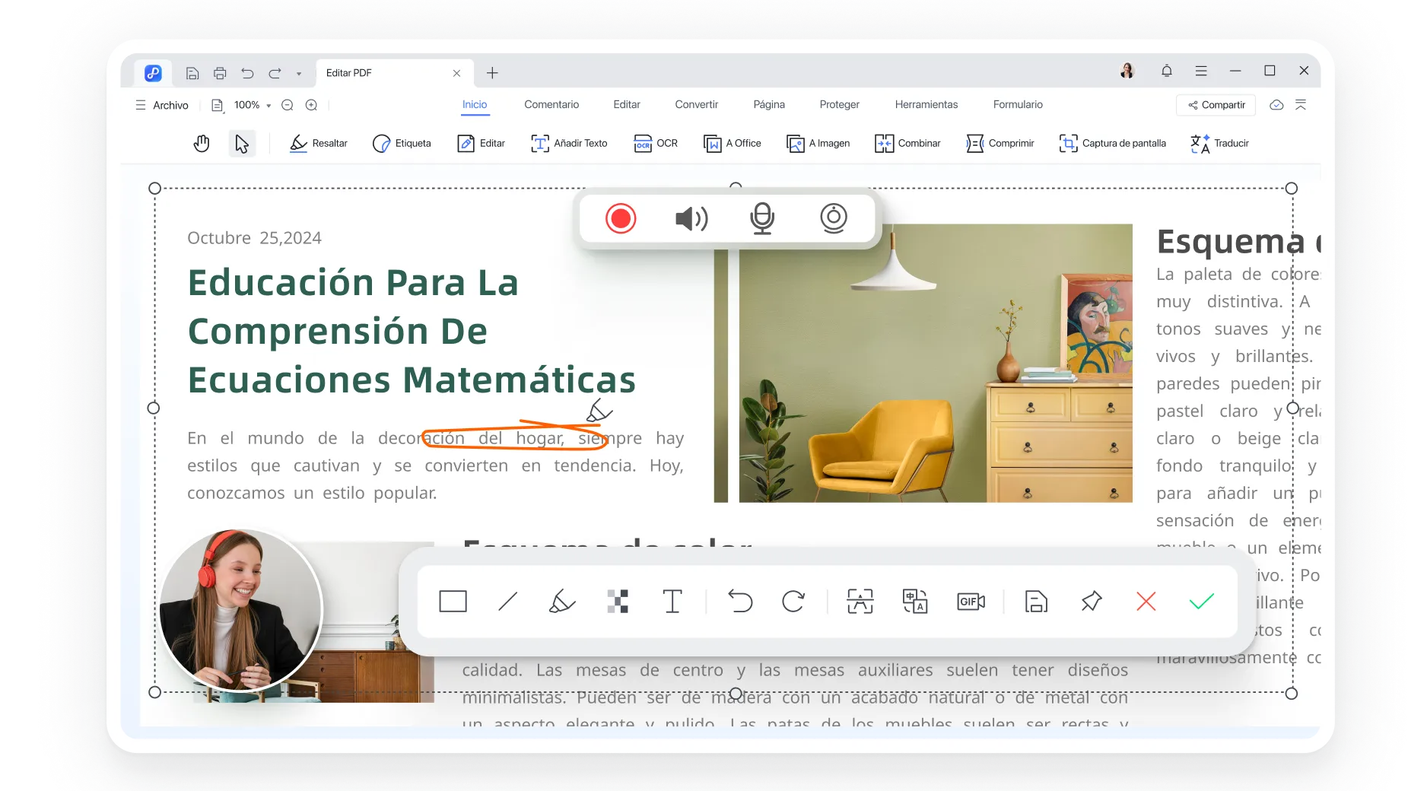Cancel capture with red X
Screen dimensions: 1427x791
click(1146, 602)
